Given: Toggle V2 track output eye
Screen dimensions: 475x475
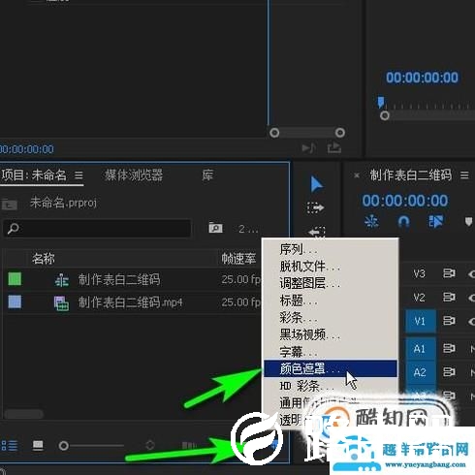Looking at the screenshot, I should click(471, 298).
